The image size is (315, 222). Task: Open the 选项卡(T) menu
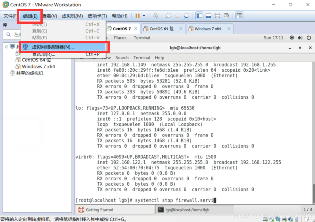[x=97, y=16]
